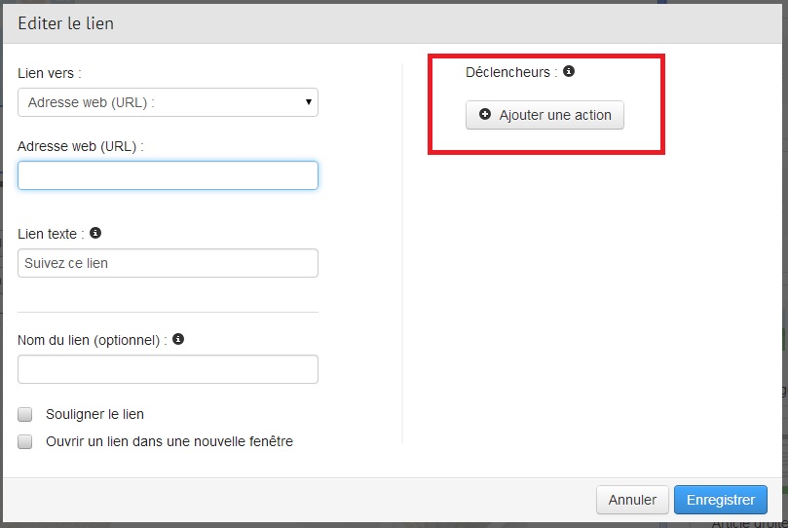Click the field containing 'Suivez ce lien'
Image resolution: width=788 pixels, height=528 pixels.
168,263
